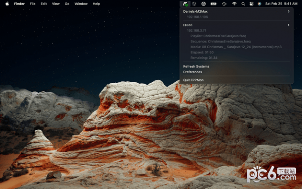
Task: Open the Time Machine clock icon
Action: coord(224,4)
